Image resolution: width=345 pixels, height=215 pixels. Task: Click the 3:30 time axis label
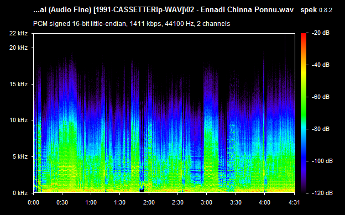click(x=236, y=202)
